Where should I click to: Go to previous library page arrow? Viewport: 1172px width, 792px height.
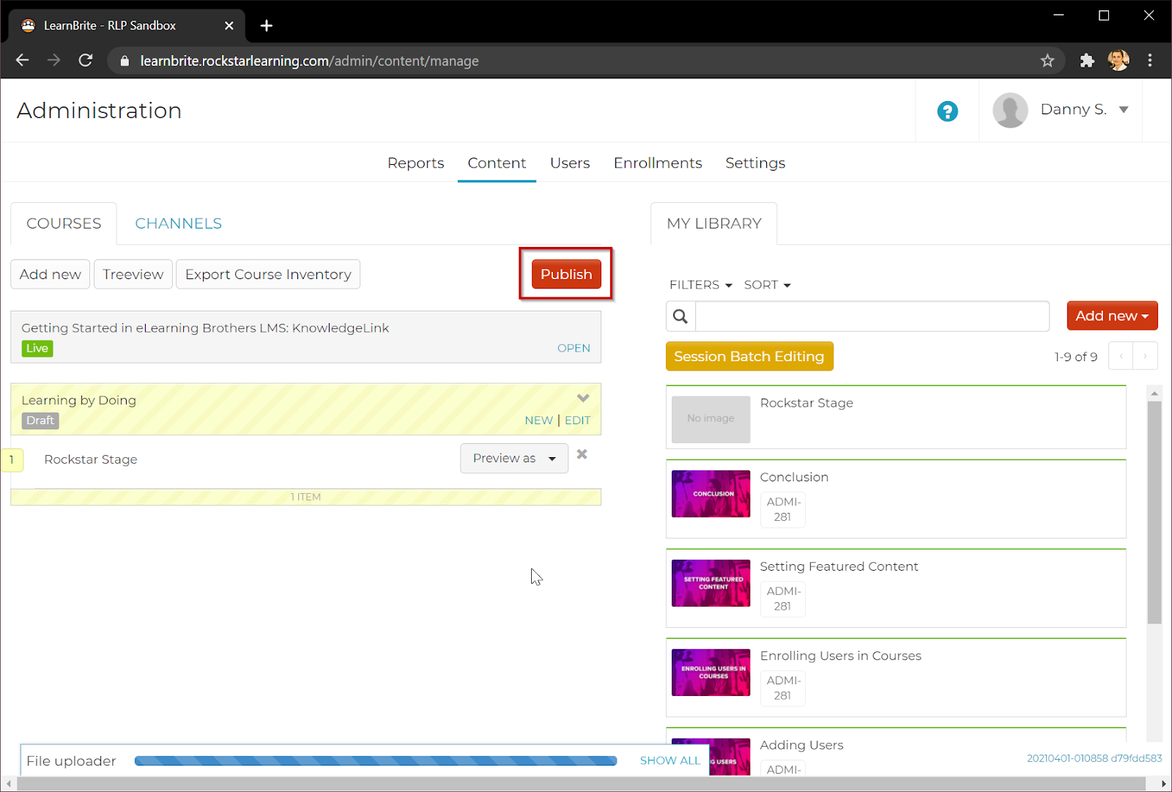pyautogui.click(x=1121, y=356)
